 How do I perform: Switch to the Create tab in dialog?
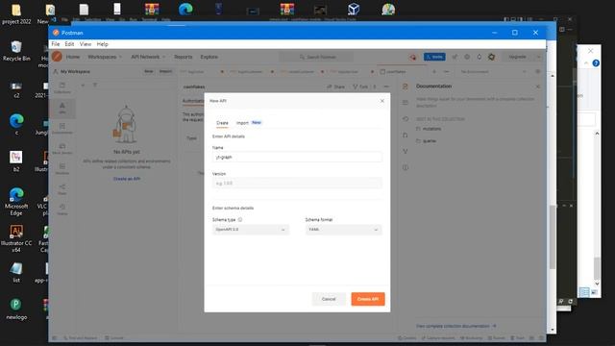click(x=222, y=123)
